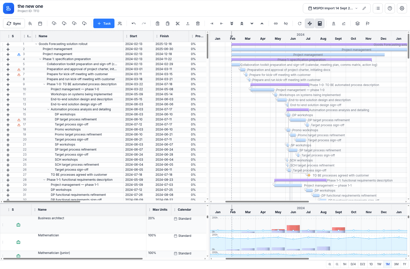Image resolution: width=410 pixels, height=269 pixels.
Task: Select the active 1M scale button
Action: tap(388, 264)
